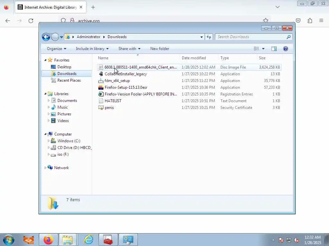Image resolution: width=329 pixels, height=246 pixels.
Task: Select Downloads in Favorites
Action: click(x=67, y=73)
